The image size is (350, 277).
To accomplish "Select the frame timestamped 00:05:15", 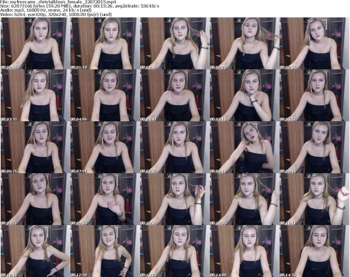I will point(244,95).
